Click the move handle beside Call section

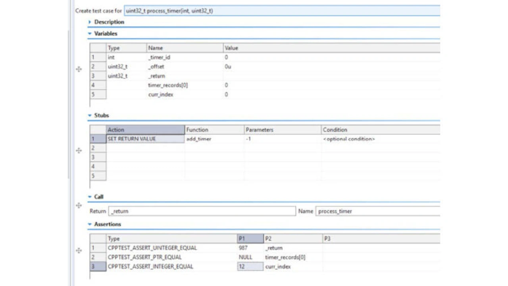(79, 205)
